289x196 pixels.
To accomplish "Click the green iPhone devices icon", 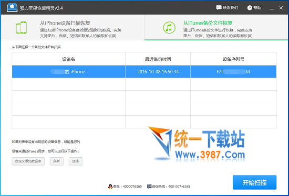I will click(22, 28).
